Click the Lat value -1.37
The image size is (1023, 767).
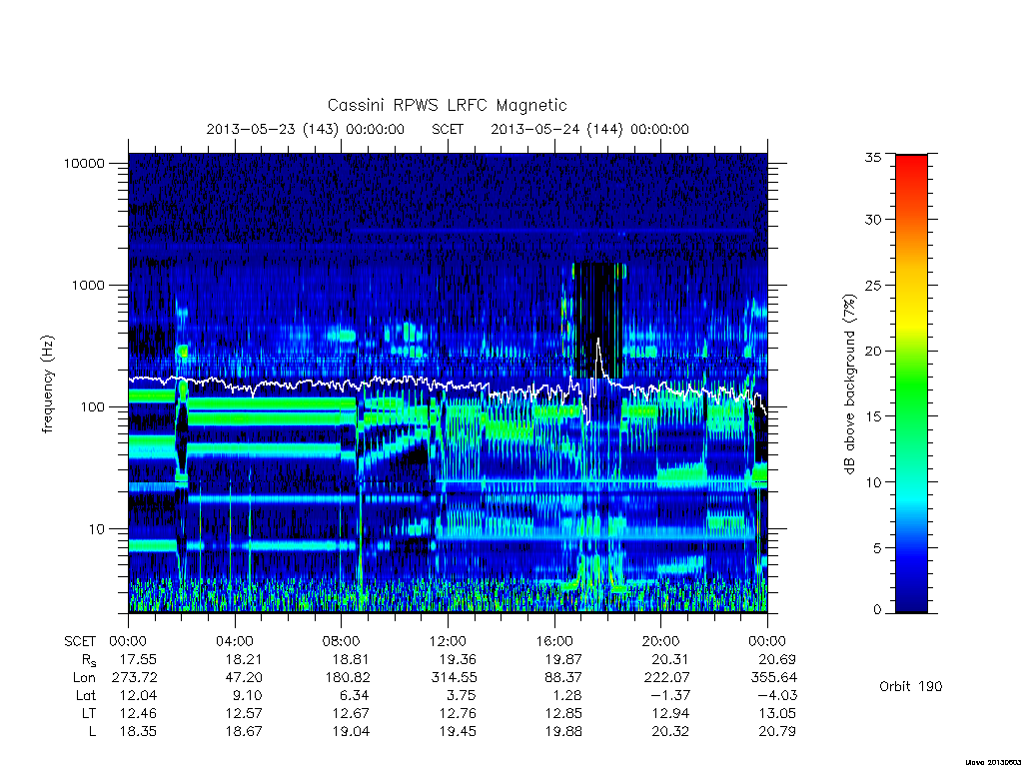670,696
